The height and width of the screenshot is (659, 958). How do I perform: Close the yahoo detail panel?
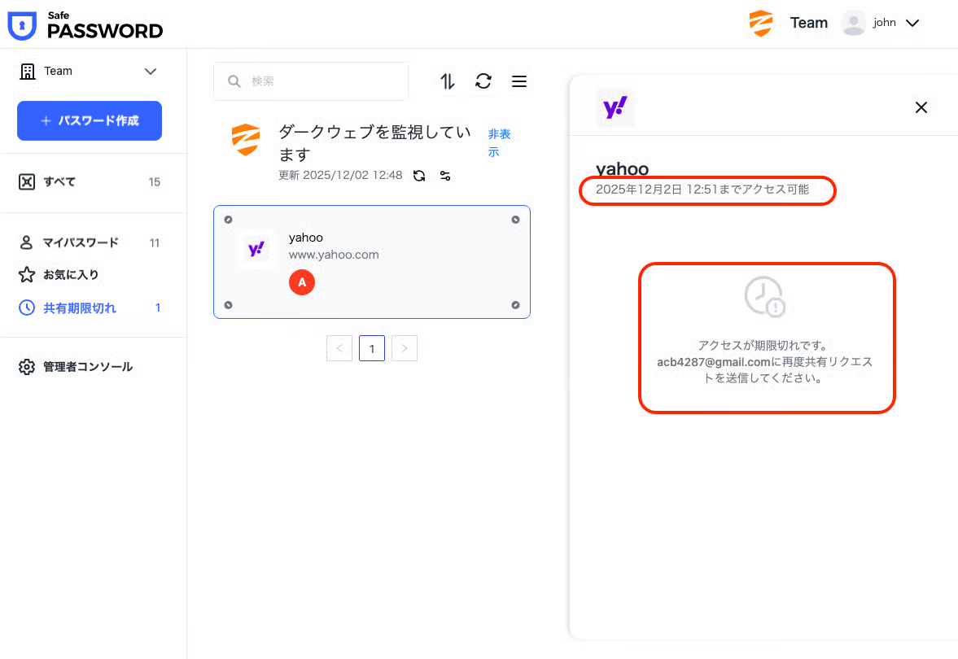point(921,107)
